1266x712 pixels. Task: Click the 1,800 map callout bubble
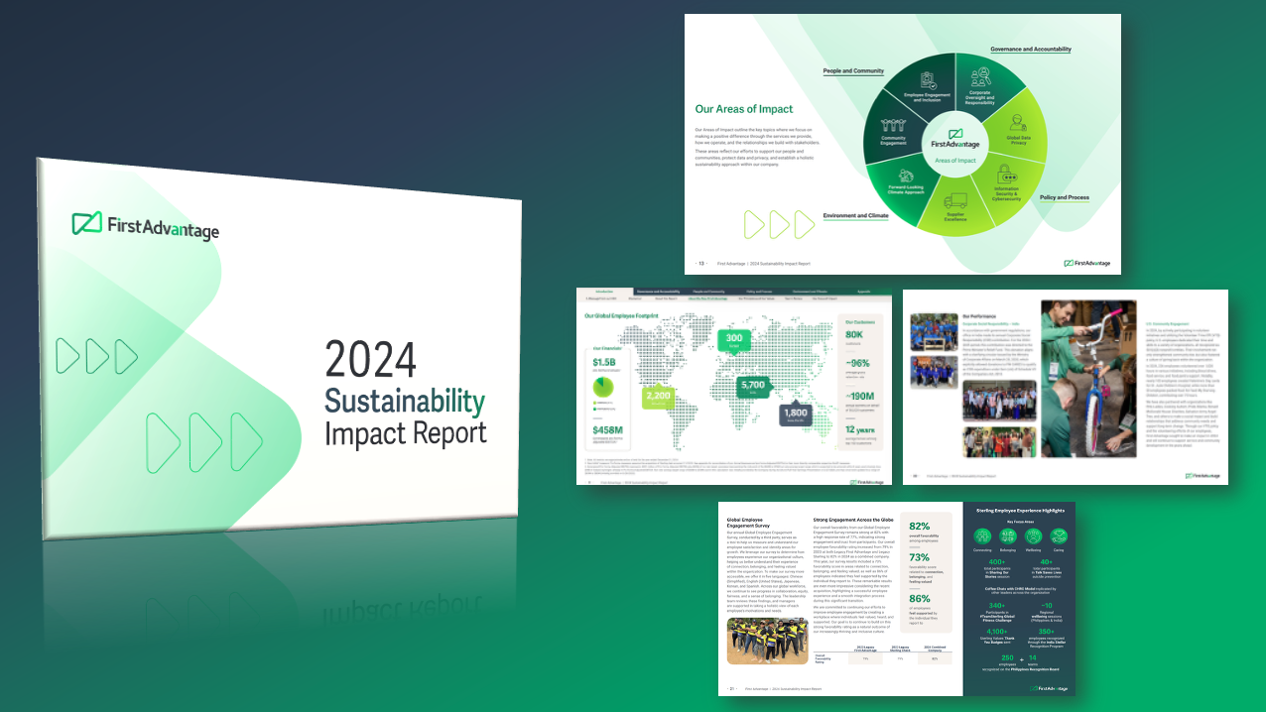point(796,415)
